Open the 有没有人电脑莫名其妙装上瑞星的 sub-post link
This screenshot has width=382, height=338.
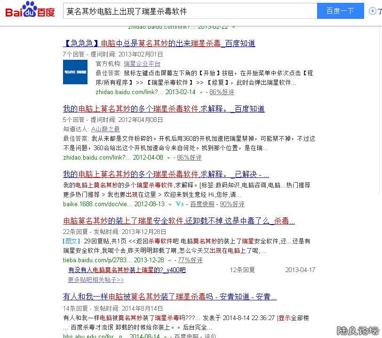[127, 270]
